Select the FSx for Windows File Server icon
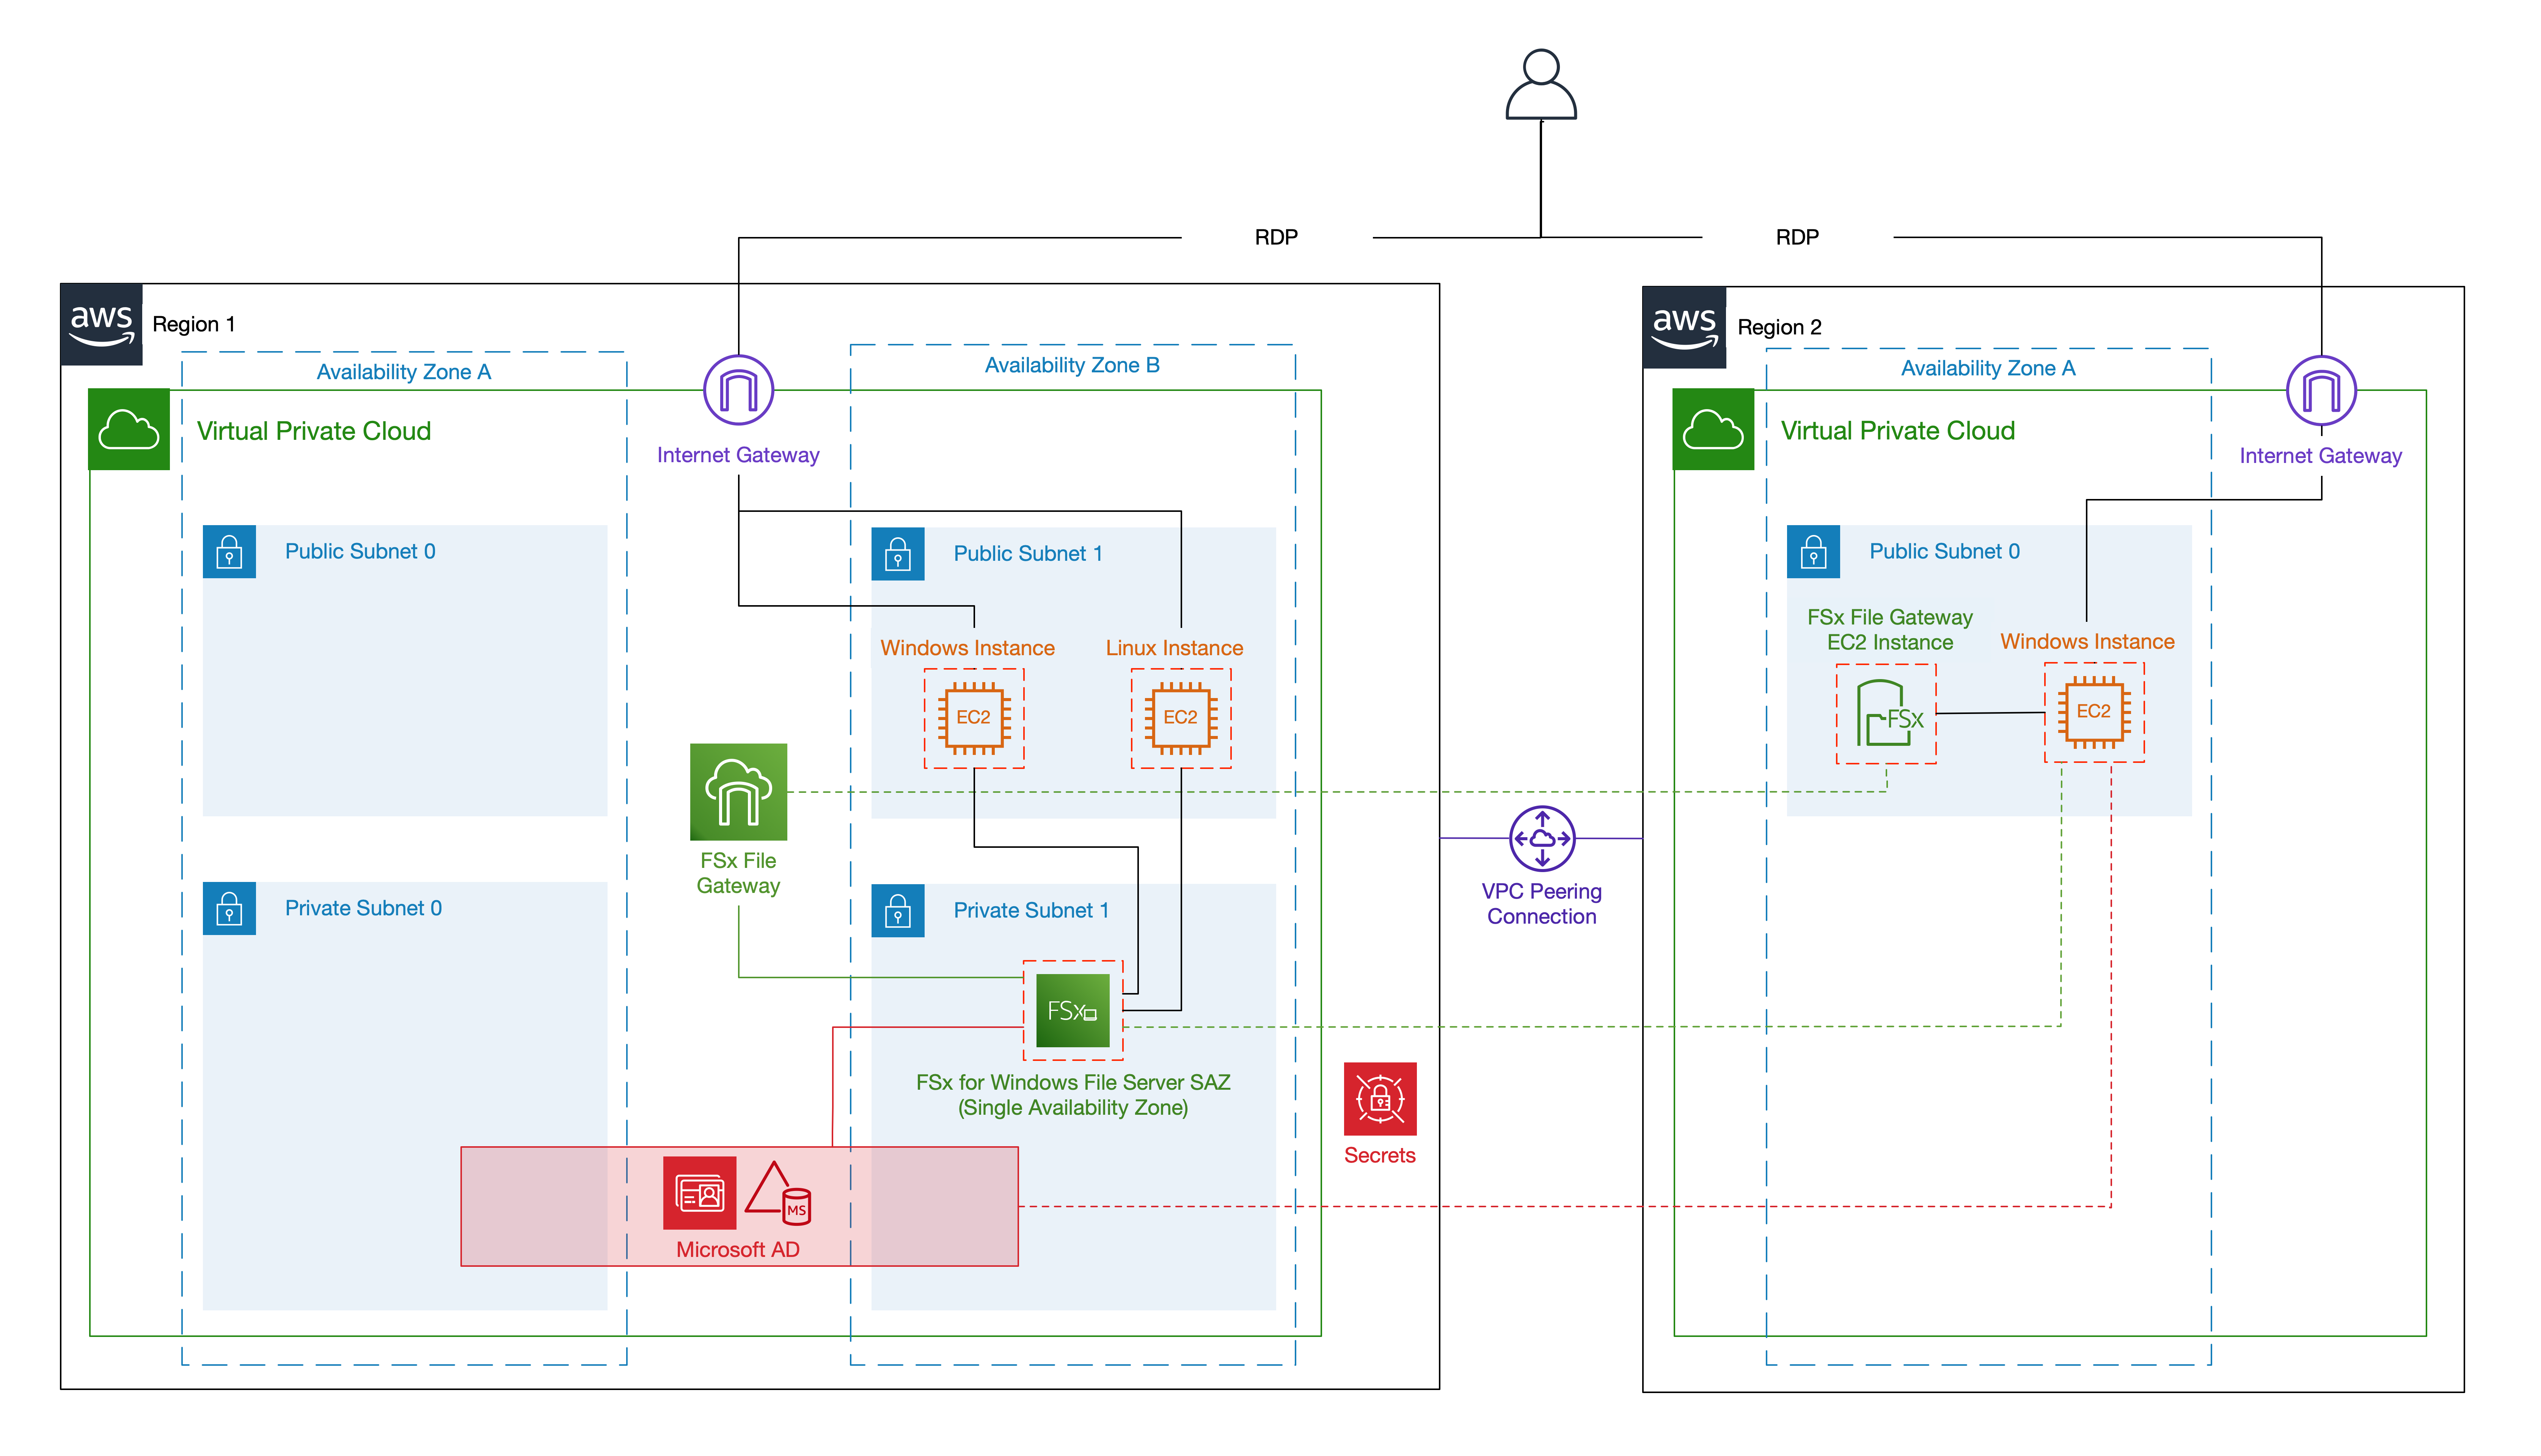The image size is (2541, 1456). click(1073, 1011)
